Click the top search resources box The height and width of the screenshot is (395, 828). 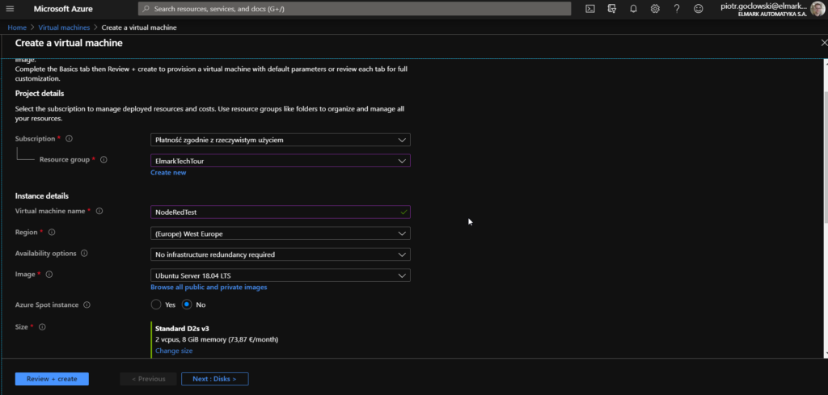click(354, 9)
